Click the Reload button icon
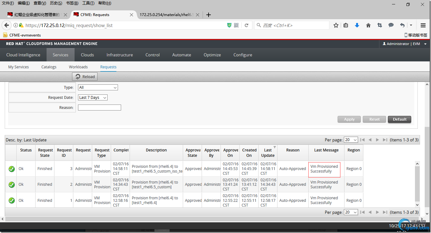This screenshot has height=233, width=431. 78,77
